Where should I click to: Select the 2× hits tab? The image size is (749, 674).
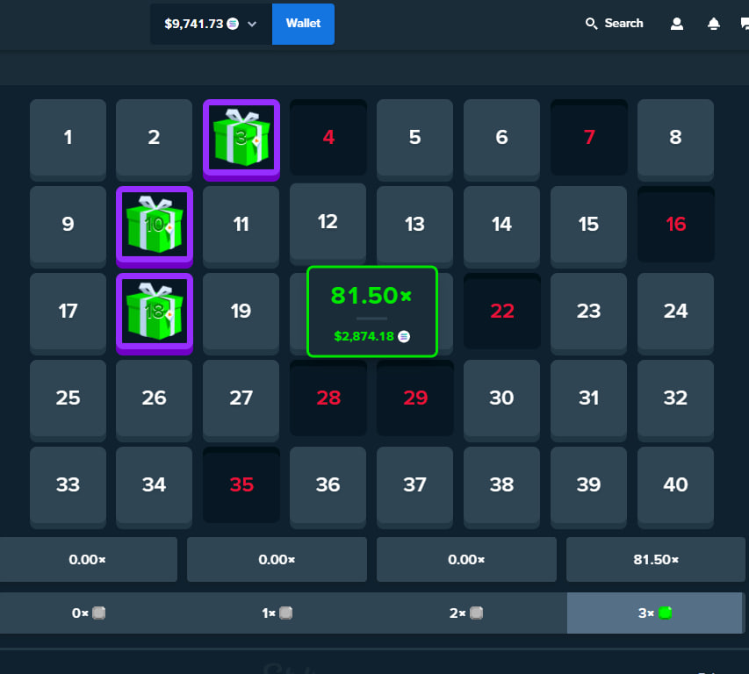tap(465, 613)
